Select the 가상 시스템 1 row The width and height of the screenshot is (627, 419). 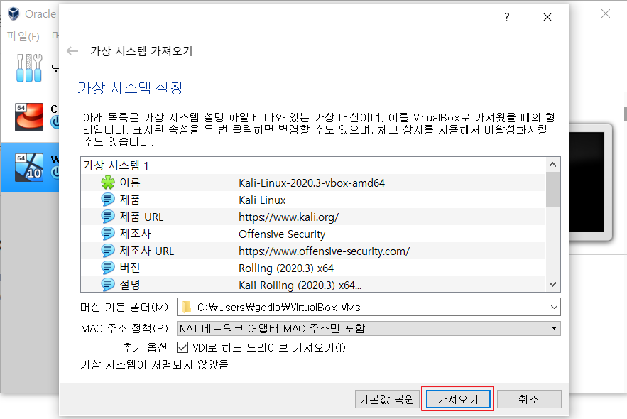click(x=313, y=165)
